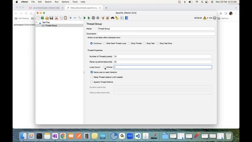Save the test plan with floppy icon
The height and width of the screenshot is (142, 252).
(52, 18)
